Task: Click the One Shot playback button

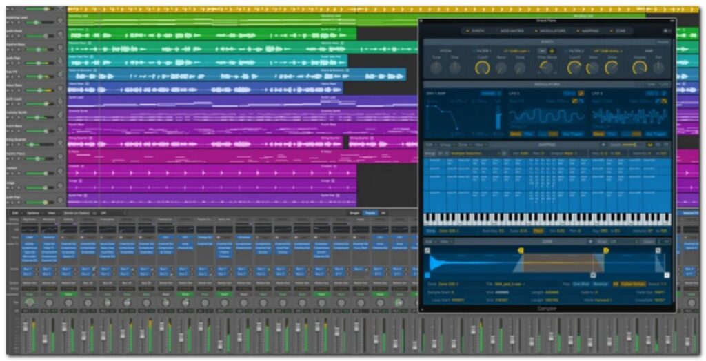Action: tap(581, 285)
